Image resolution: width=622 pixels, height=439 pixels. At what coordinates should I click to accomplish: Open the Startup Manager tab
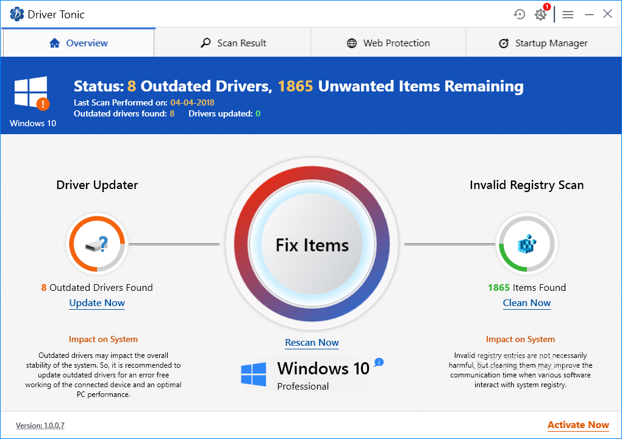(543, 43)
